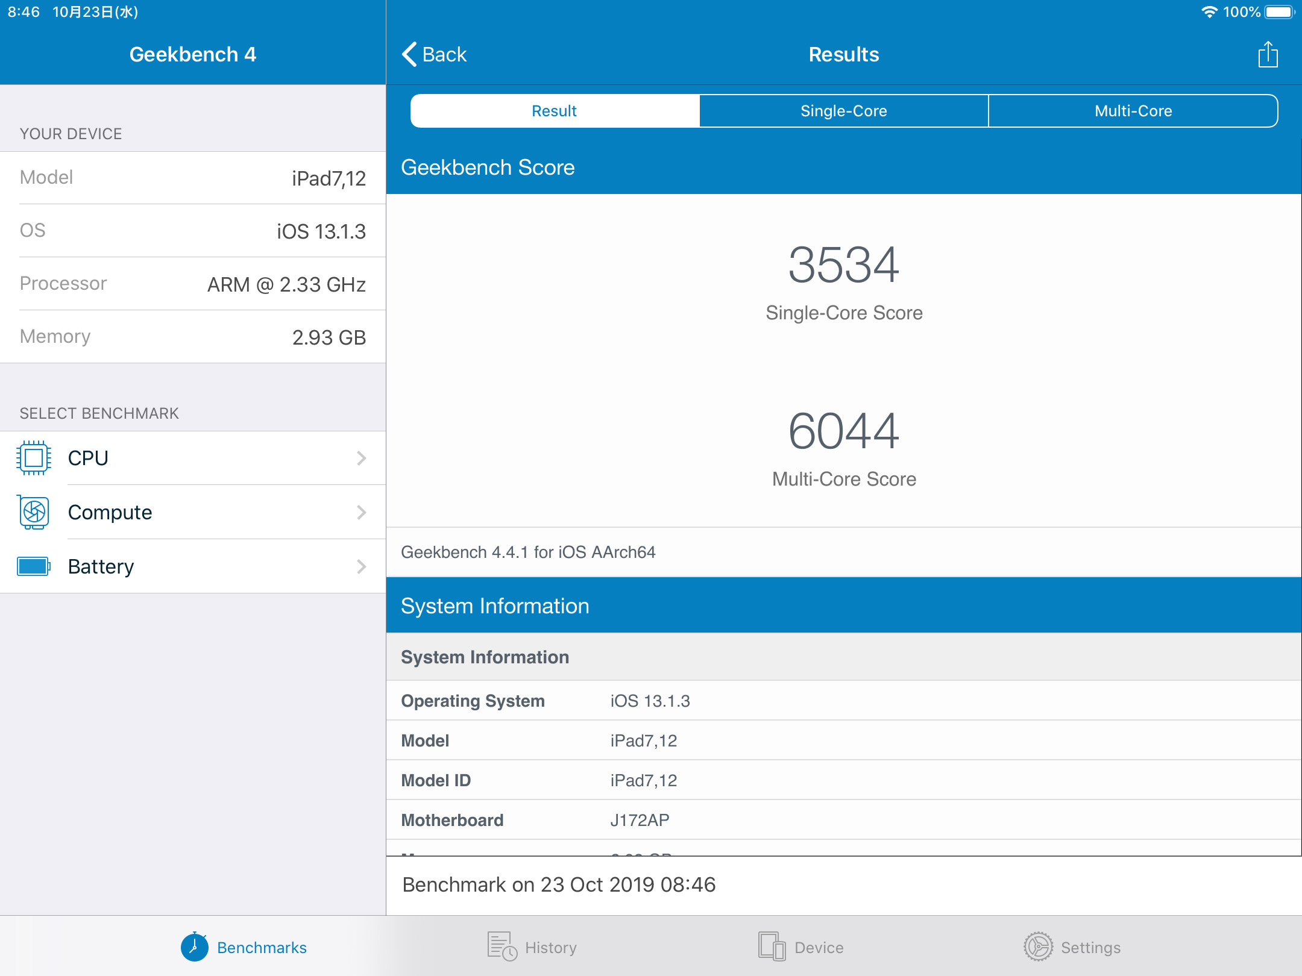
Task: Switch to the Single-Core tab
Action: 843,111
